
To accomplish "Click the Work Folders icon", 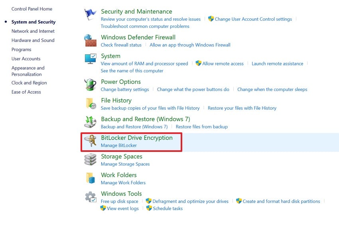I will (x=91, y=178).
